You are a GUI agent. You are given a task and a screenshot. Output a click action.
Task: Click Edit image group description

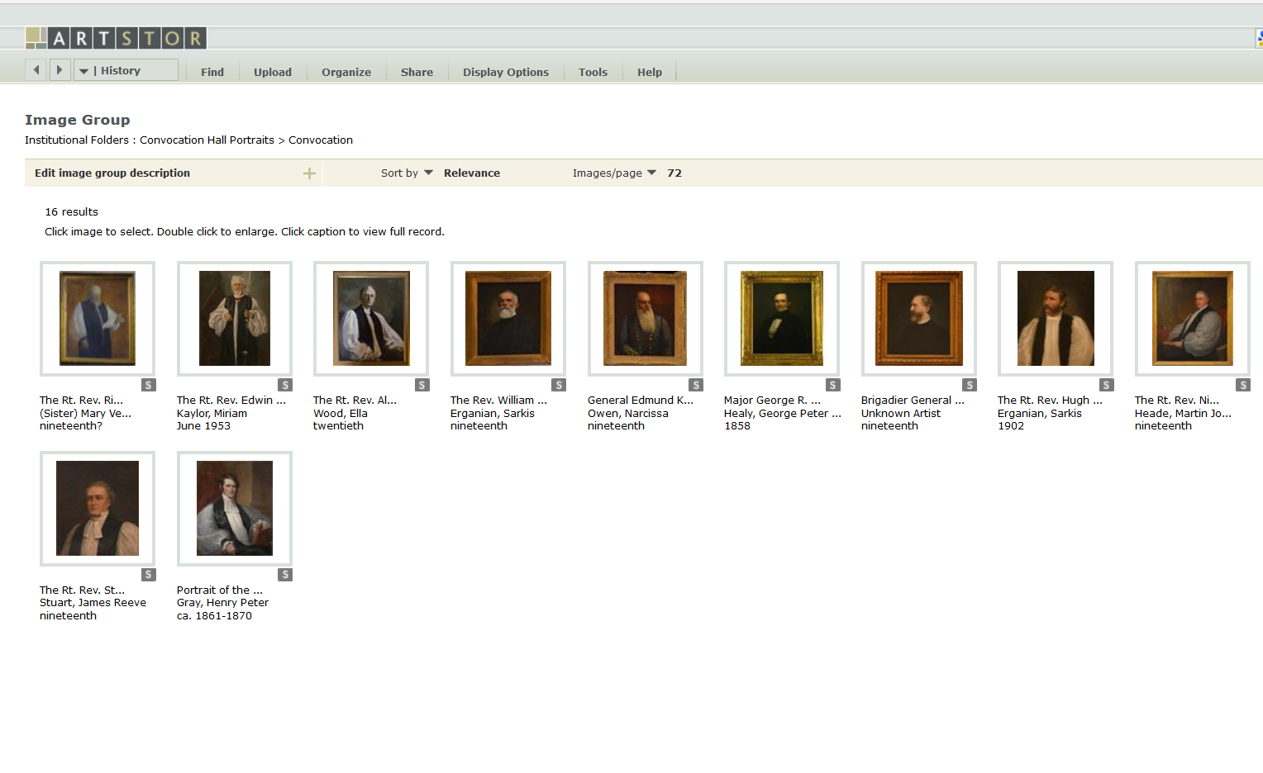(x=112, y=173)
